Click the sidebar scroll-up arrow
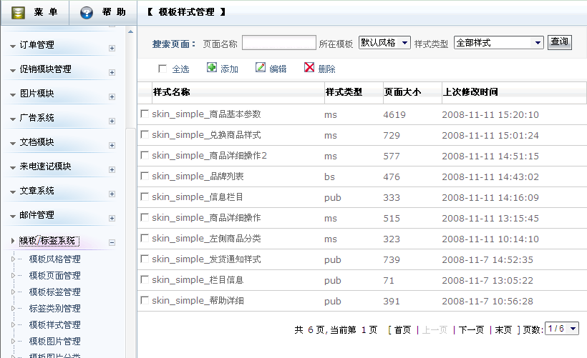The height and width of the screenshot is (358, 587). [x=130, y=31]
